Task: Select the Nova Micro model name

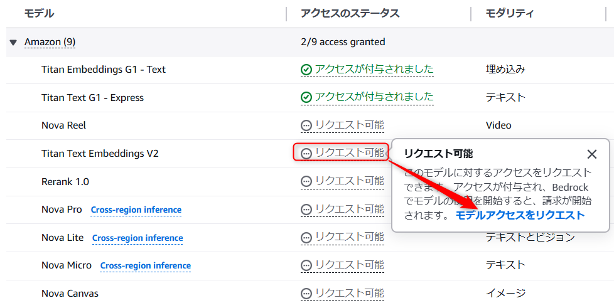Action: pos(66,265)
